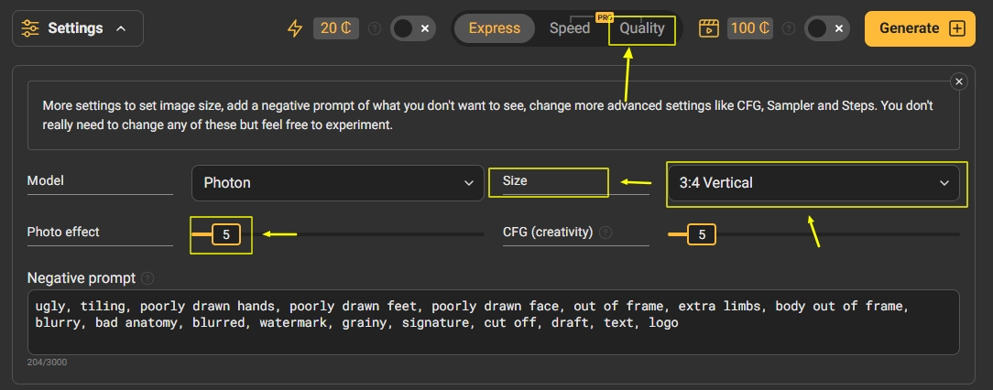Click the Negative prompt heading
Viewport: 993px width, 390px height.
click(81, 278)
